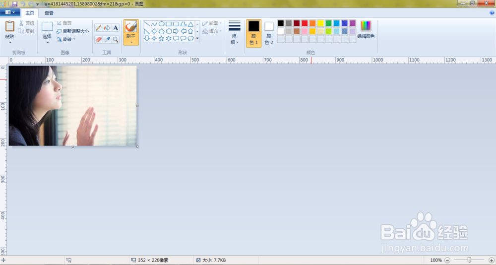
Task: Choose the oval callout shape
Action: [x=183, y=38]
